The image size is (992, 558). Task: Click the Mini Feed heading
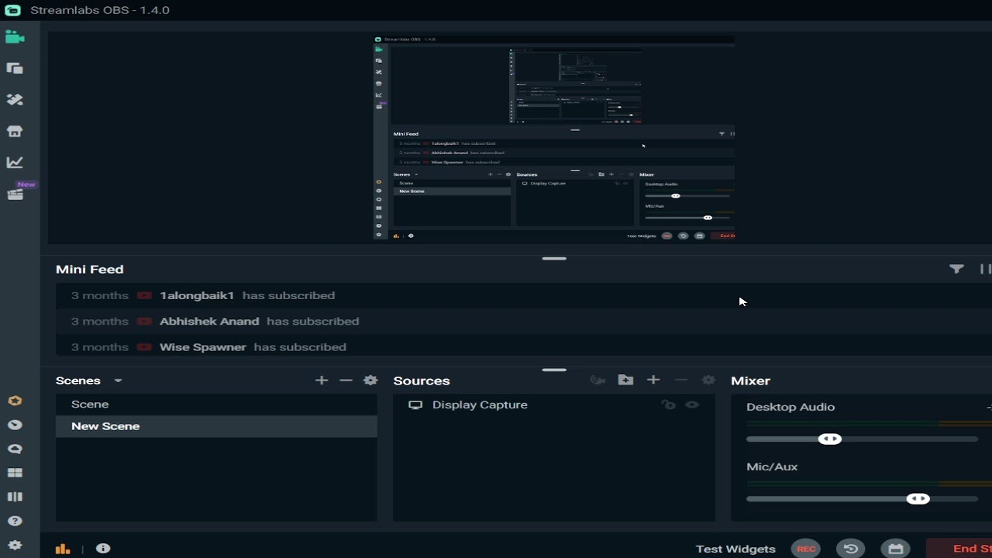point(90,269)
